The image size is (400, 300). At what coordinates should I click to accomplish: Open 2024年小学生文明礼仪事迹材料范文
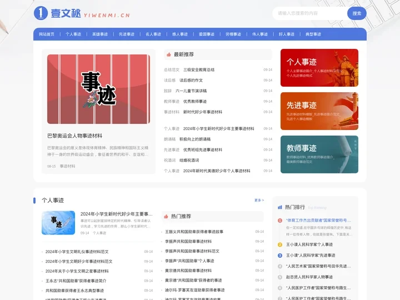(x=77, y=252)
